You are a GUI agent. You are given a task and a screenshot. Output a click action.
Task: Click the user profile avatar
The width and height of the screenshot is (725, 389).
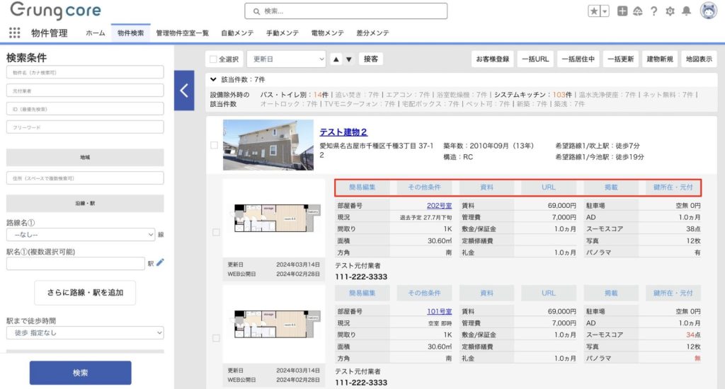[708, 11]
